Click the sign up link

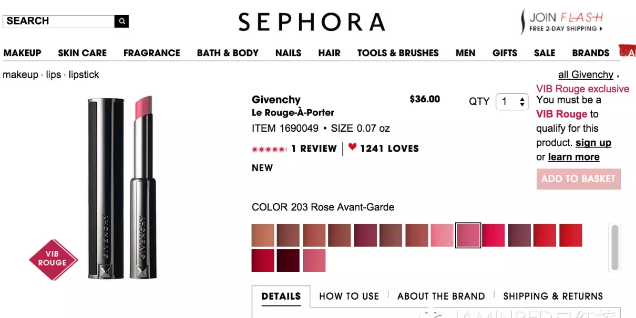pos(593,143)
